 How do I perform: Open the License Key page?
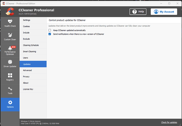[x=28, y=89]
